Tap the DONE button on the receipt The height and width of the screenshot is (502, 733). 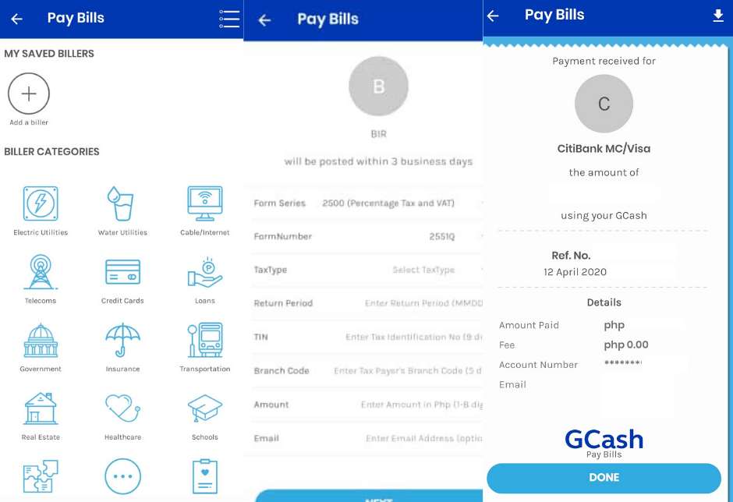point(604,477)
